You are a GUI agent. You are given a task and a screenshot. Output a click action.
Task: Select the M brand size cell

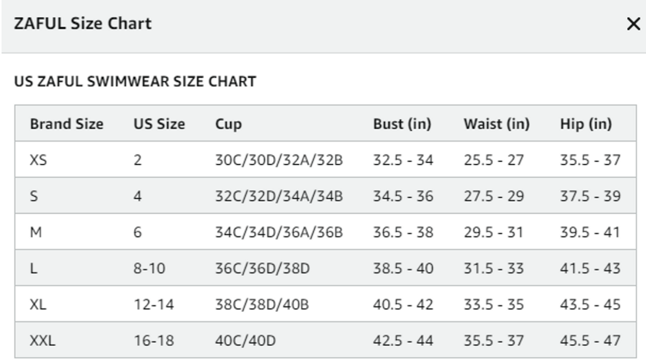pyautogui.click(x=36, y=232)
